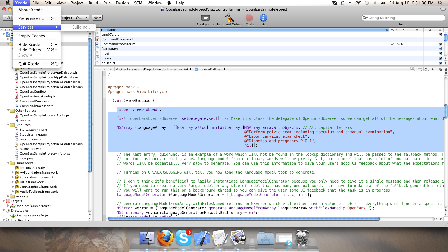448x252 pixels.
Task: Select OpenEarsConfig.h in the groups tree
Action: pyautogui.click(x=33, y=92)
